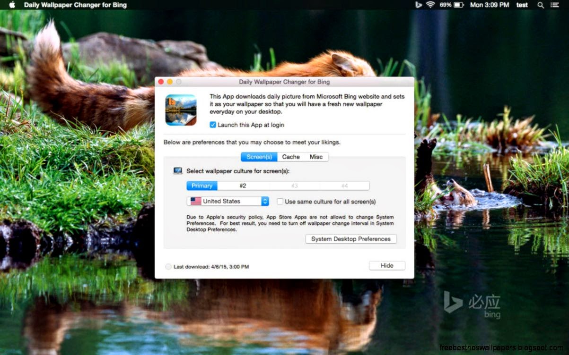Click the window title text
This screenshot has height=355, width=569.
[x=284, y=82]
